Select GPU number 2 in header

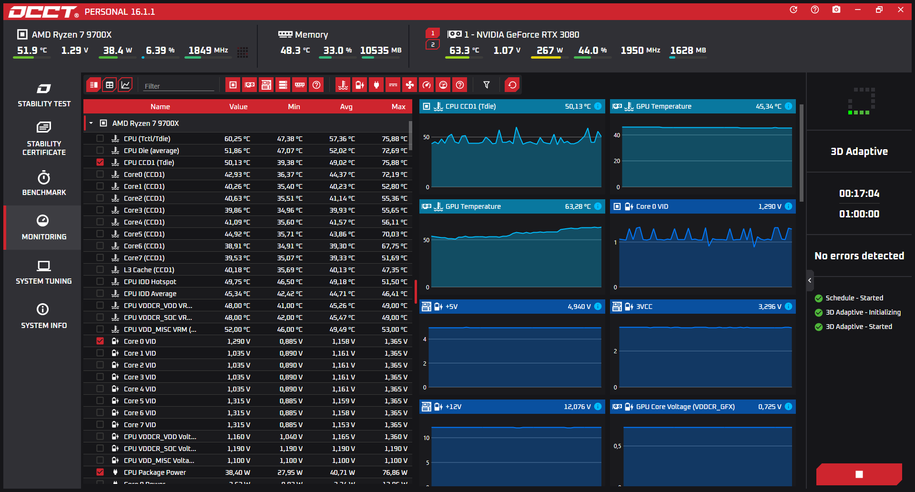click(x=432, y=45)
